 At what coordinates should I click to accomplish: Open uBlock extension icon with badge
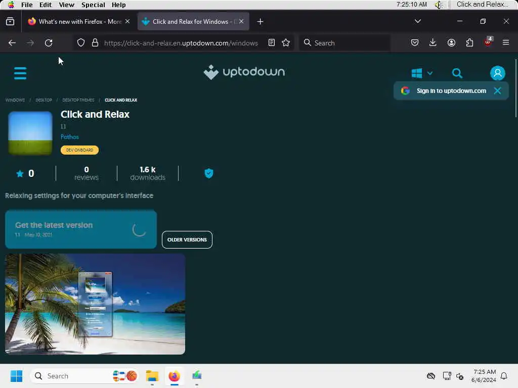click(x=488, y=42)
